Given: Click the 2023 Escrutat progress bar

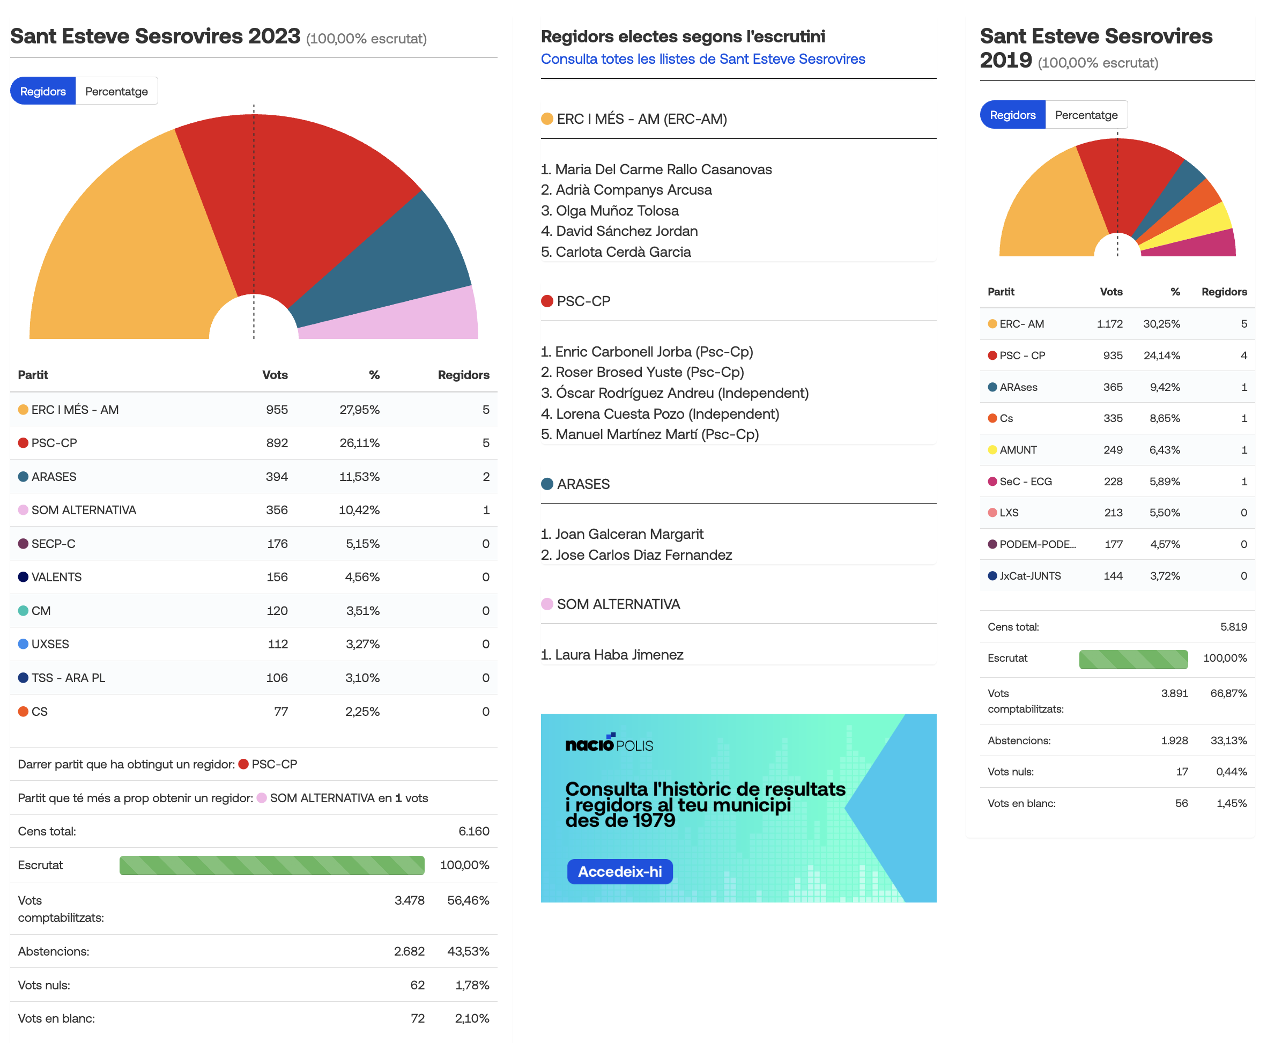Looking at the screenshot, I should [271, 865].
